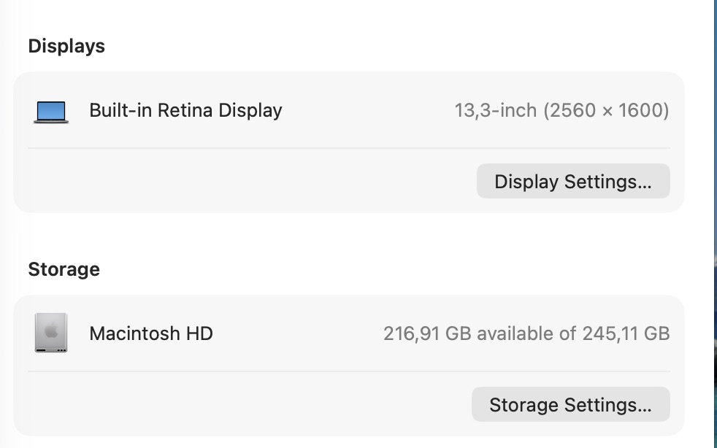717x448 pixels.
Task: Open Storage Settings
Action: [570, 404]
